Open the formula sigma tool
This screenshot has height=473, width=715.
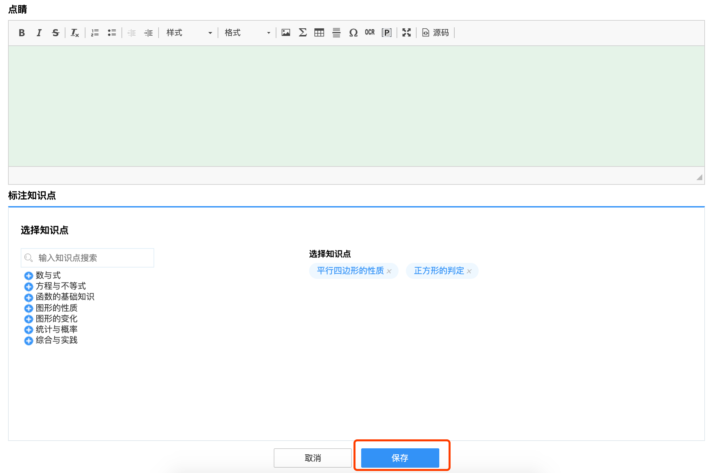click(302, 33)
